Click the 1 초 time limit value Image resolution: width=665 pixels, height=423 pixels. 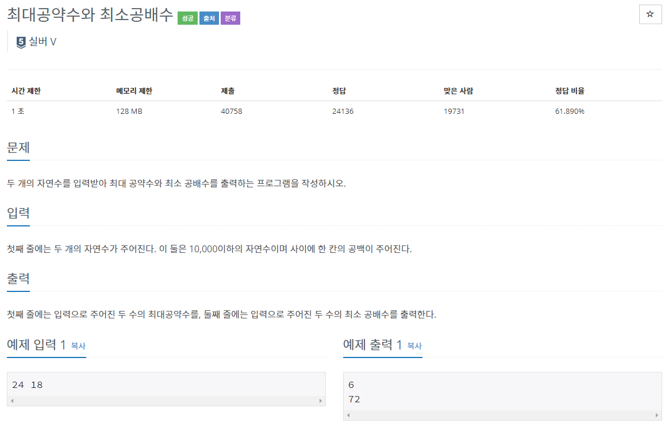coord(18,111)
